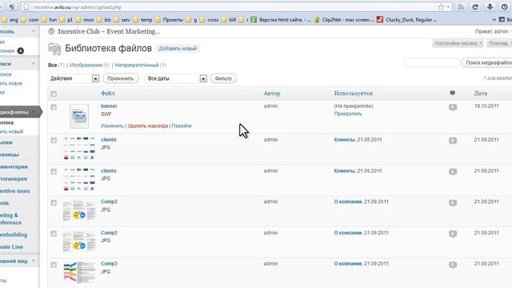Sort by the 'Дата' column header

click(x=481, y=94)
